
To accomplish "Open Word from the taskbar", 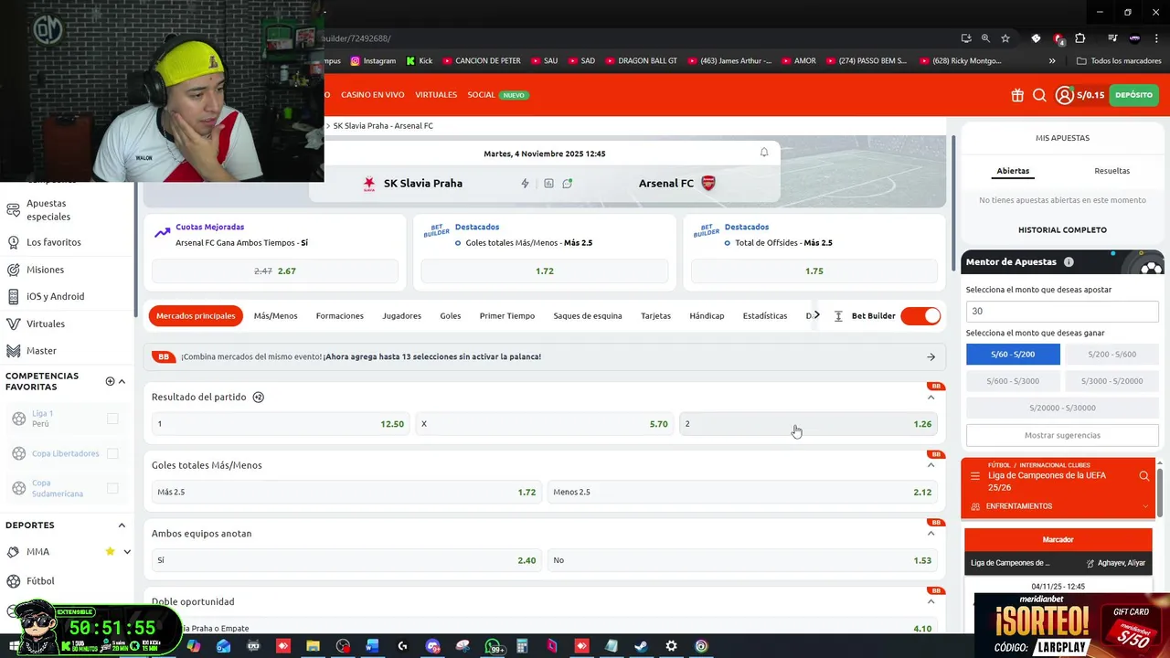I will click(x=373, y=646).
